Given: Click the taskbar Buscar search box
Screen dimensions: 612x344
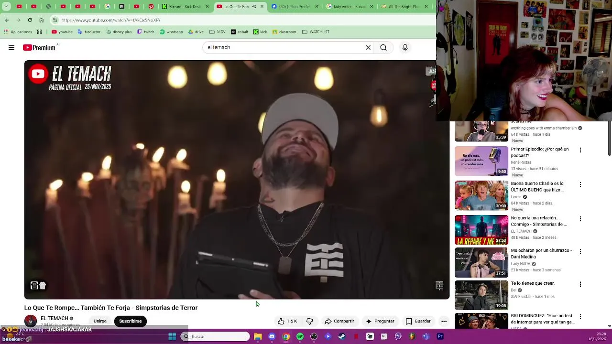Looking at the screenshot, I should click(x=215, y=336).
